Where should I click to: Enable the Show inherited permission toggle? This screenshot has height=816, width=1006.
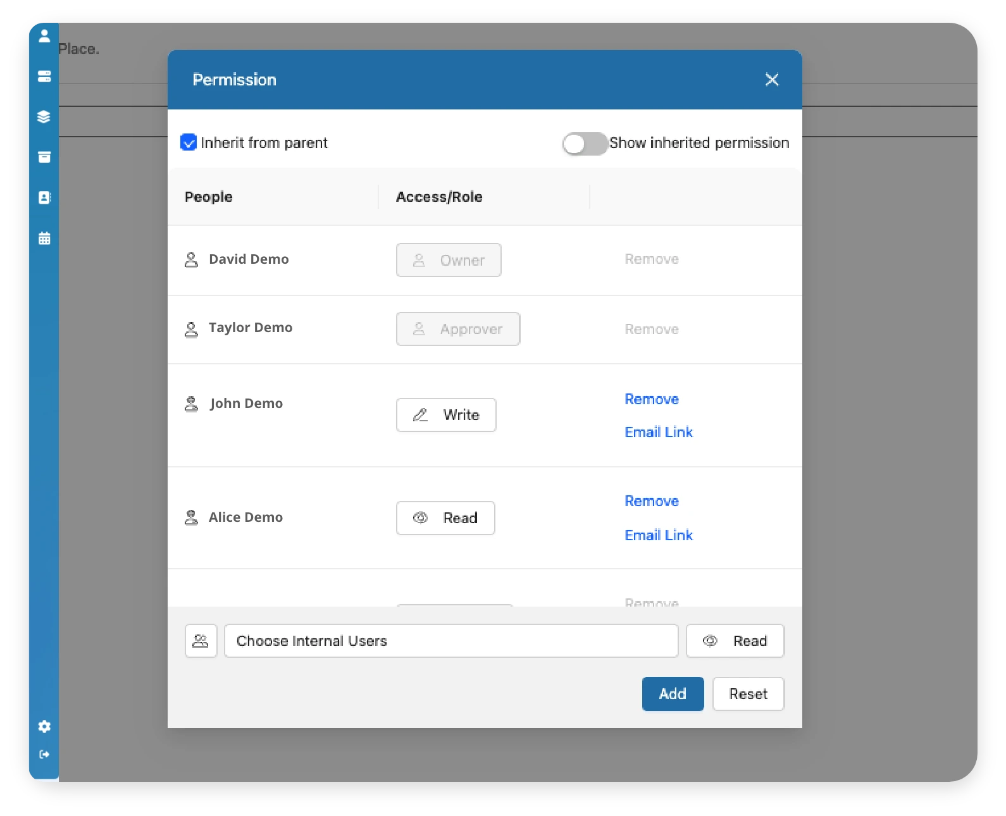click(x=584, y=144)
